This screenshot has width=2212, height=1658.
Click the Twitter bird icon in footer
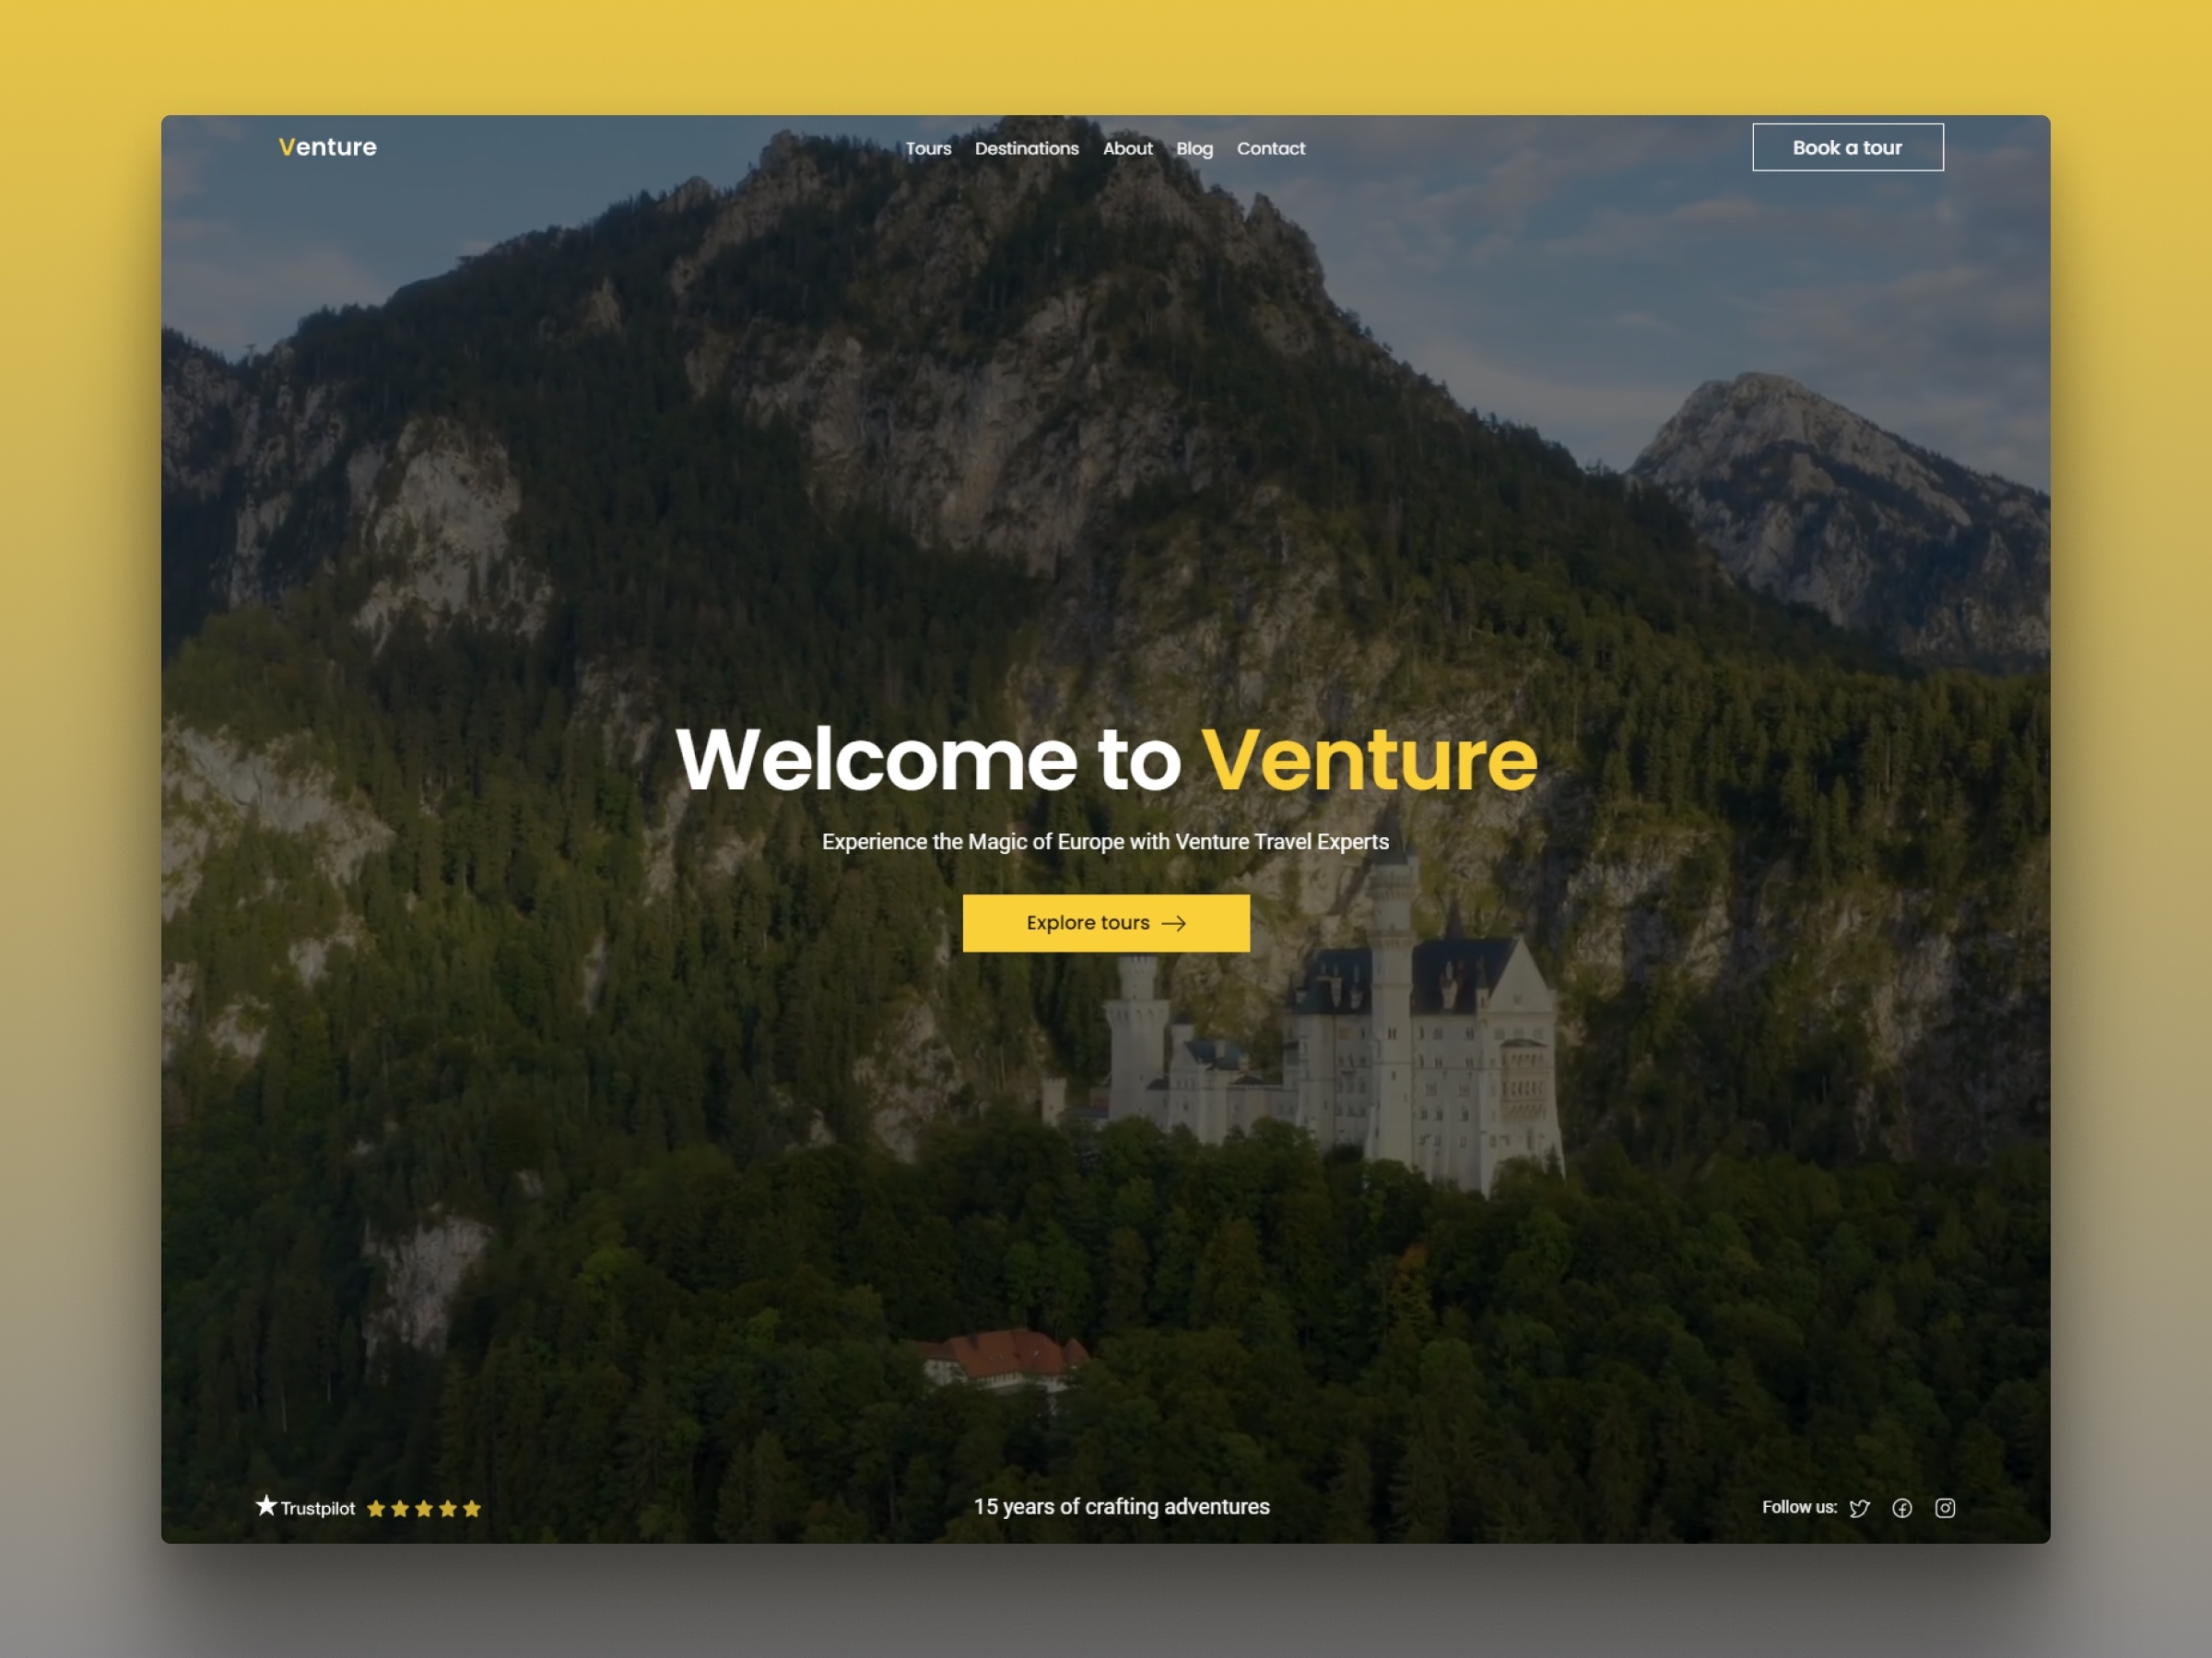(x=1860, y=1508)
